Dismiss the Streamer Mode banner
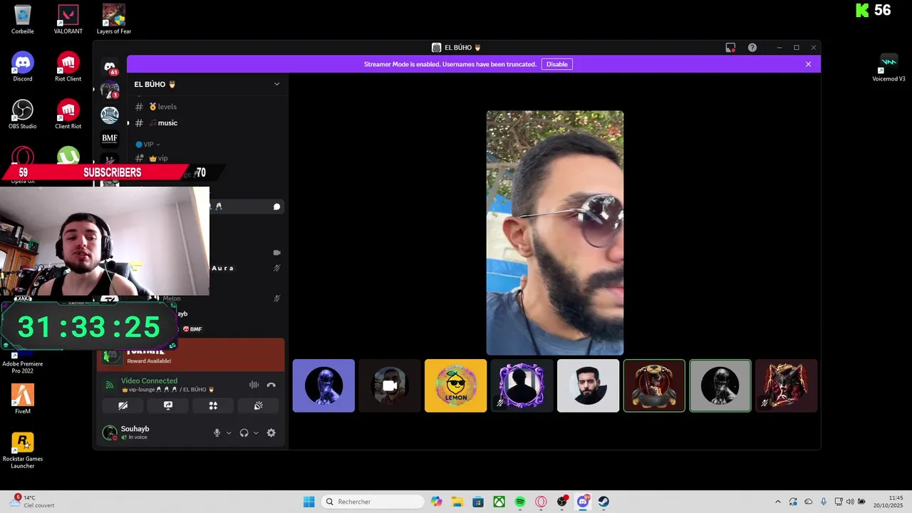Screen dimensions: 912x513 (808, 64)
